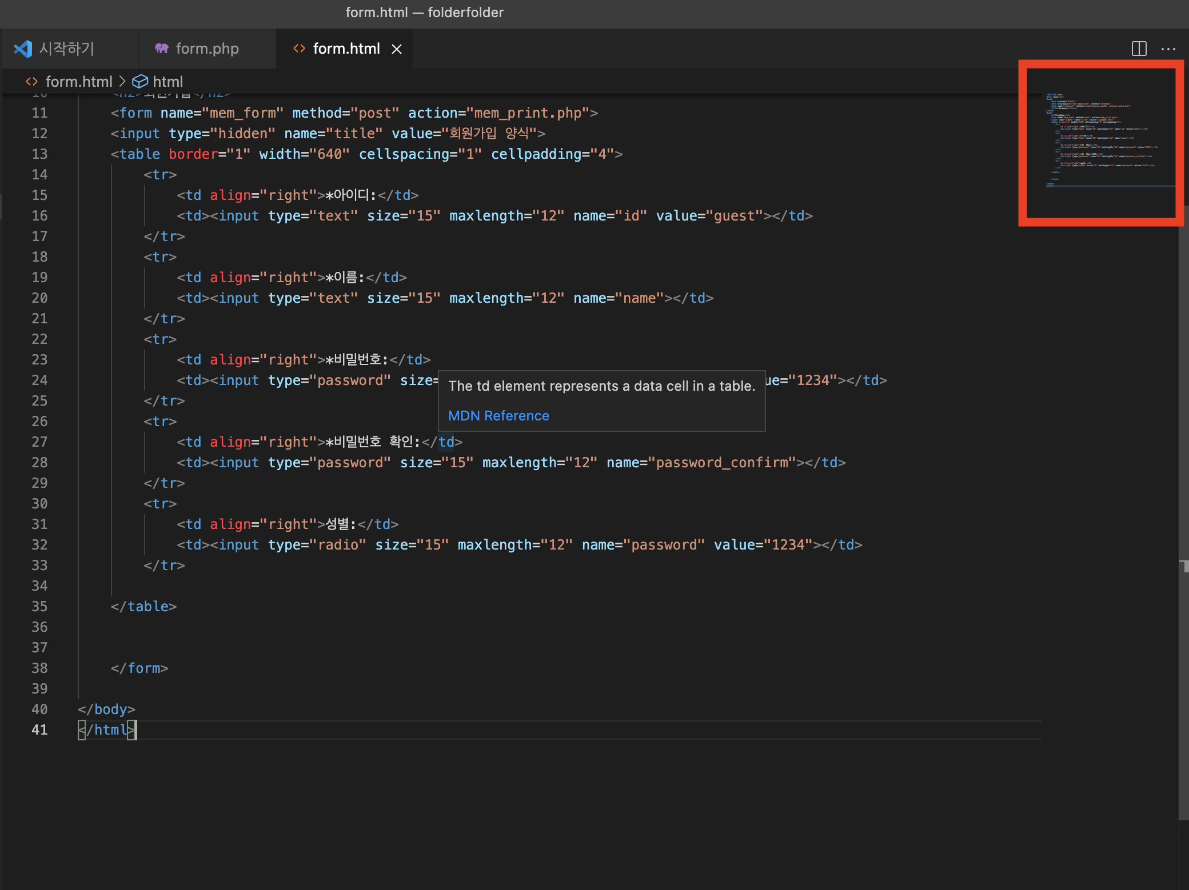1189x890 pixels.
Task: Click the breadcrumb chevron separator
Action: (x=122, y=82)
